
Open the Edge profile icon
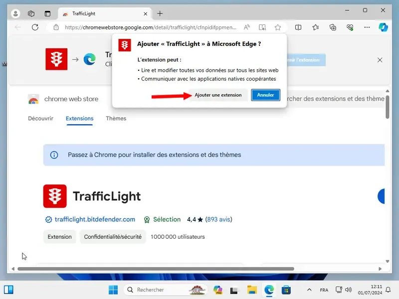pos(15,13)
